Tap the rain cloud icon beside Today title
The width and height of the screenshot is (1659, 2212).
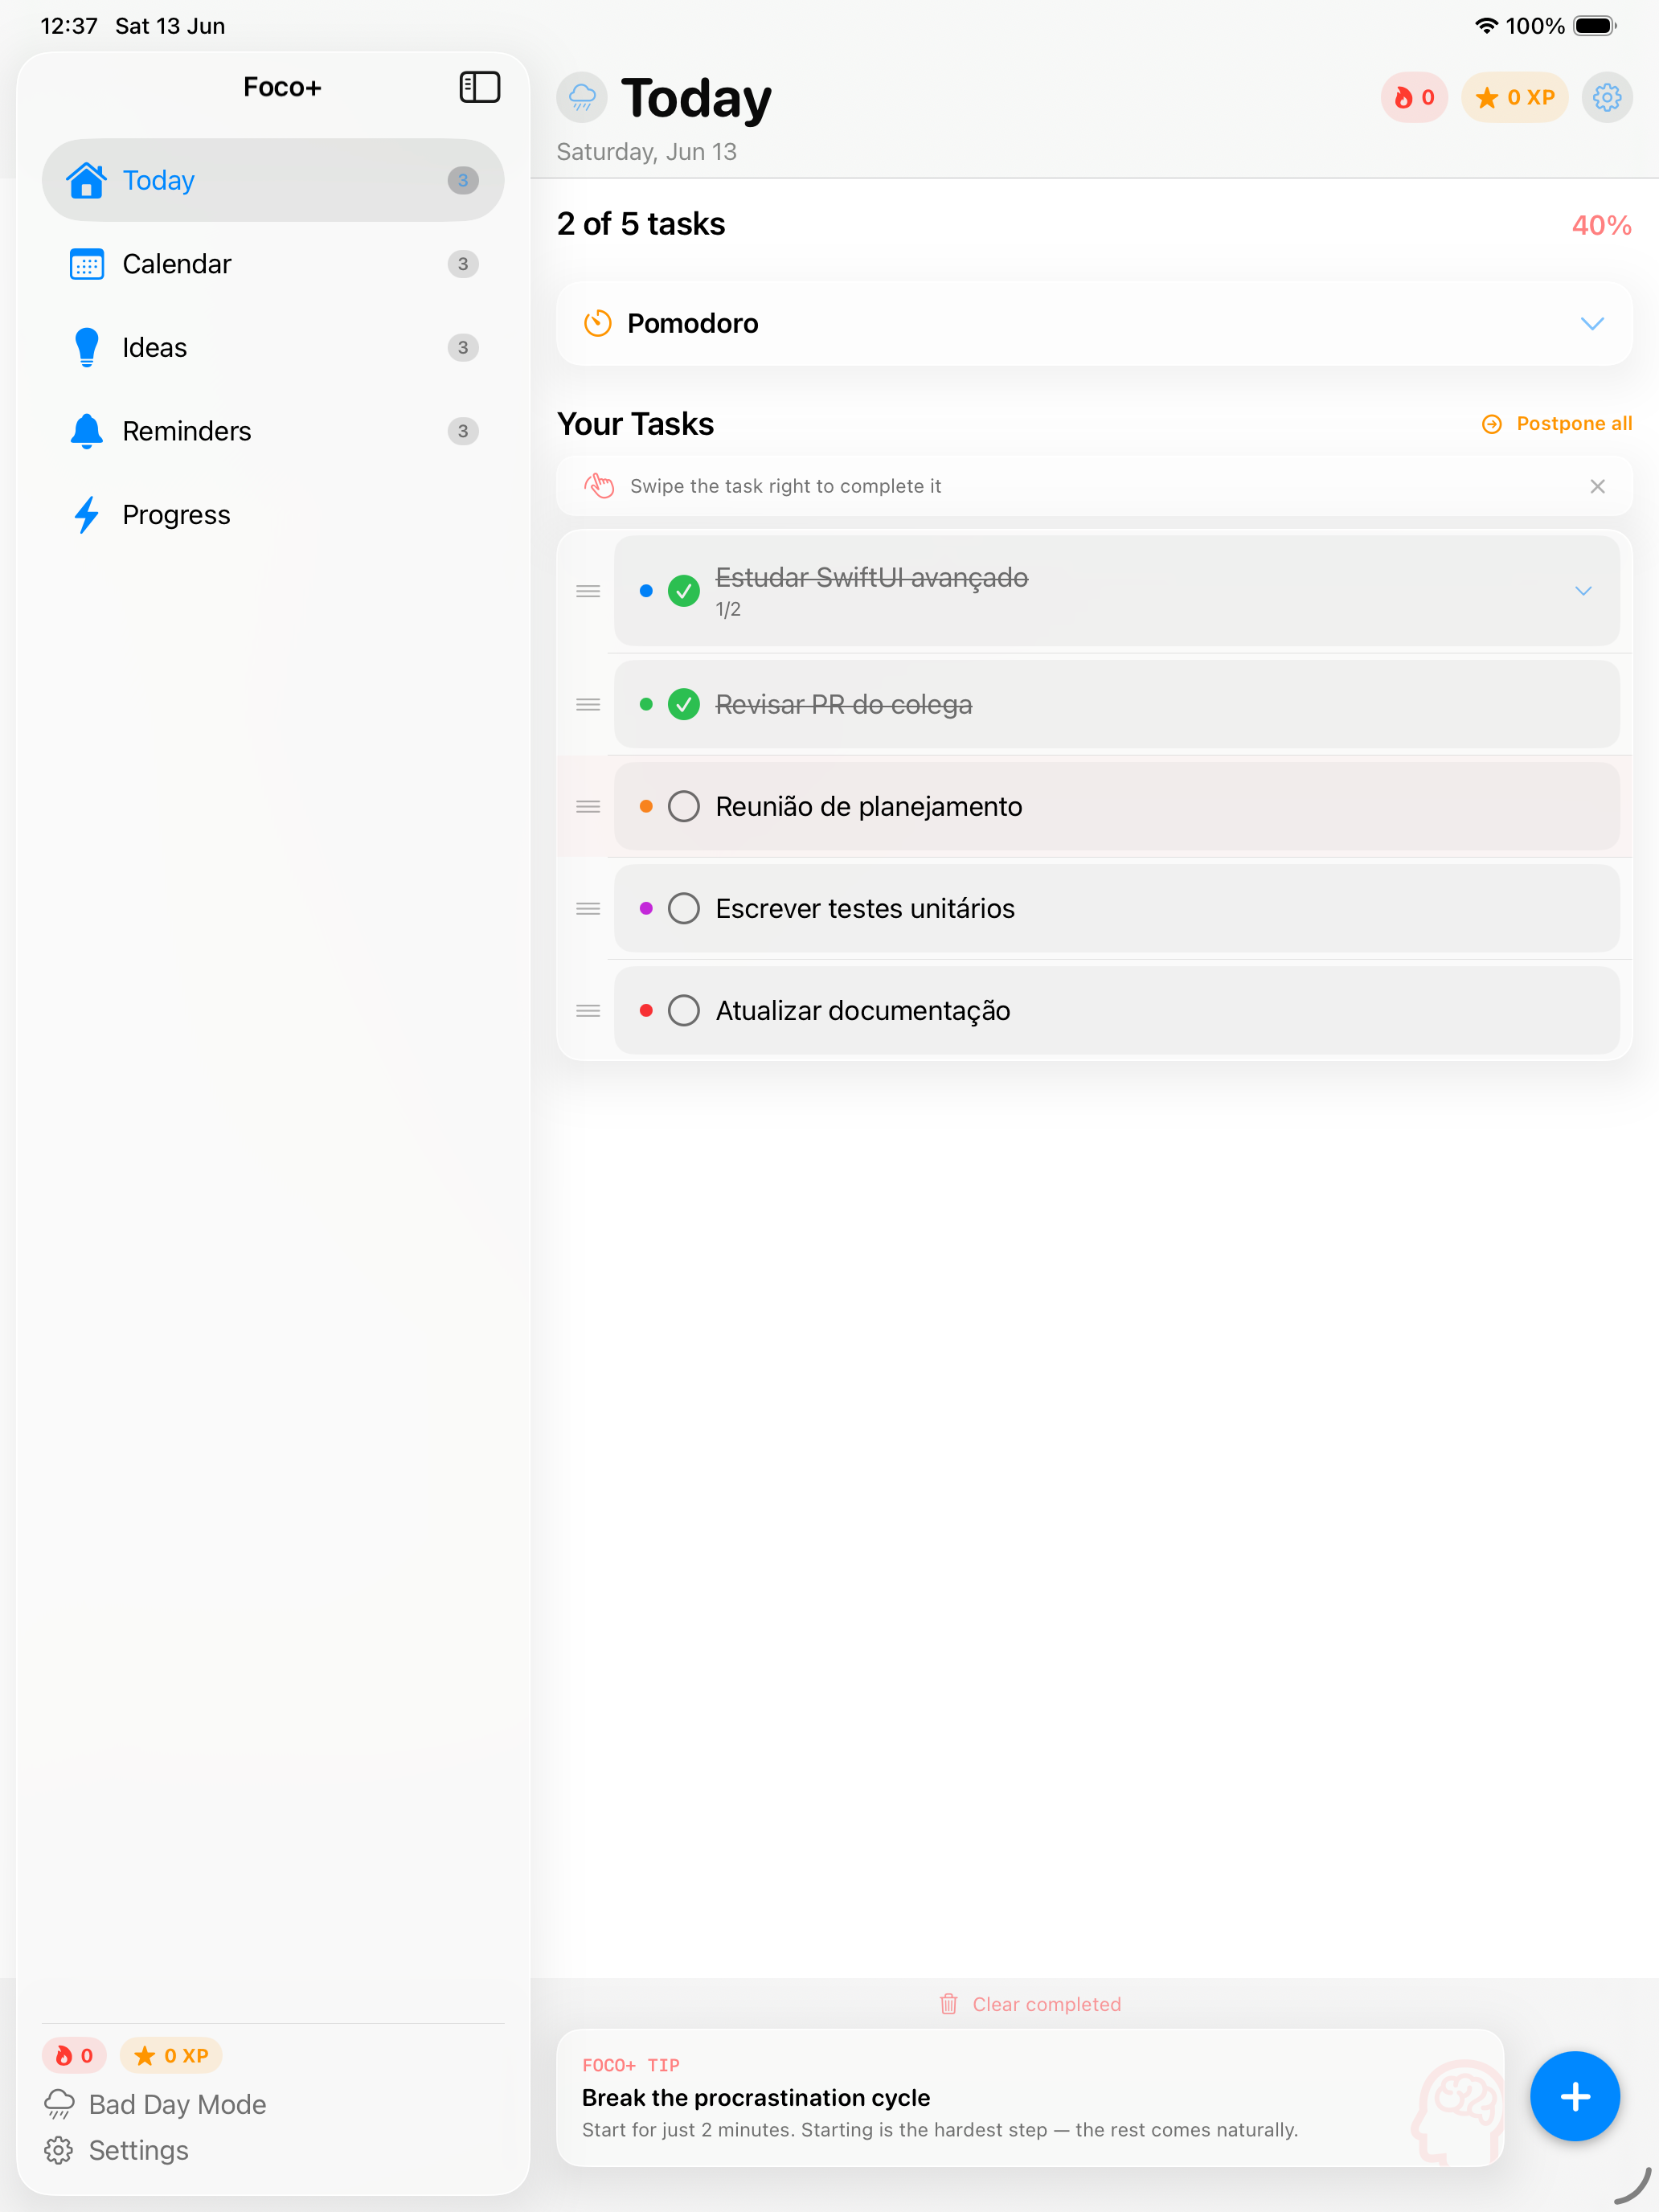(582, 97)
